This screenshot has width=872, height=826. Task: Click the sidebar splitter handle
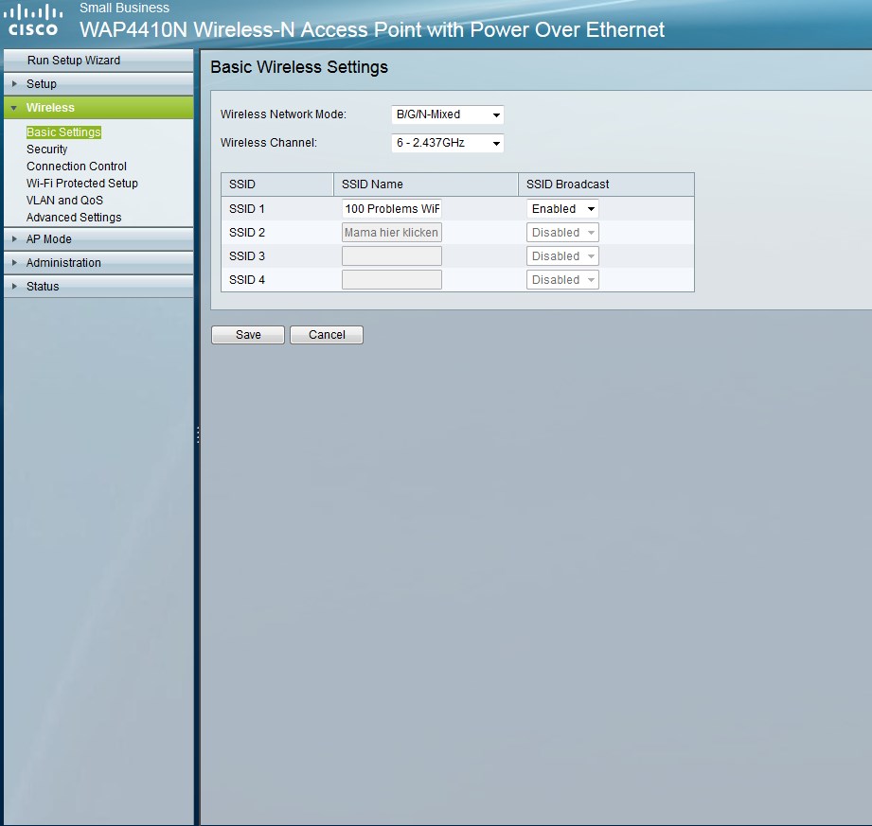tap(198, 434)
